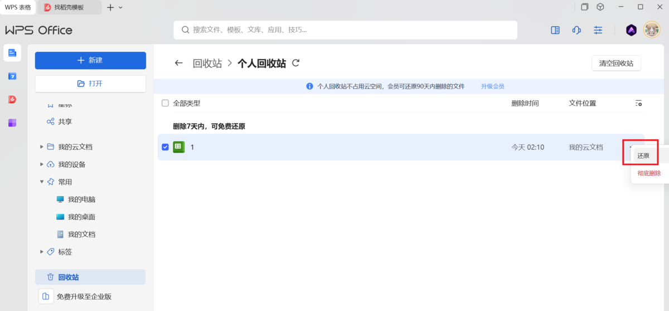Open the dropdown arrow beside new tab plus
This screenshot has height=311, width=669.
tap(121, 7)
